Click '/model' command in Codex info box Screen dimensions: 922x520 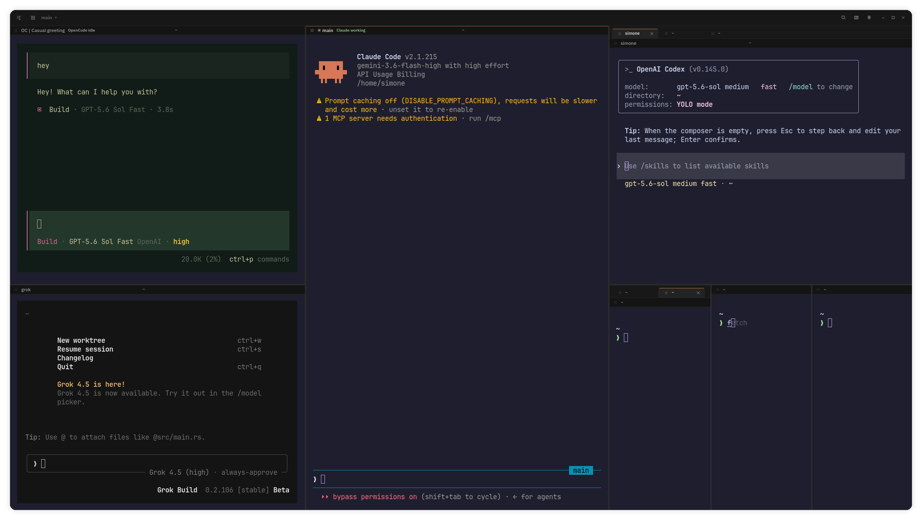pos(801,87)
